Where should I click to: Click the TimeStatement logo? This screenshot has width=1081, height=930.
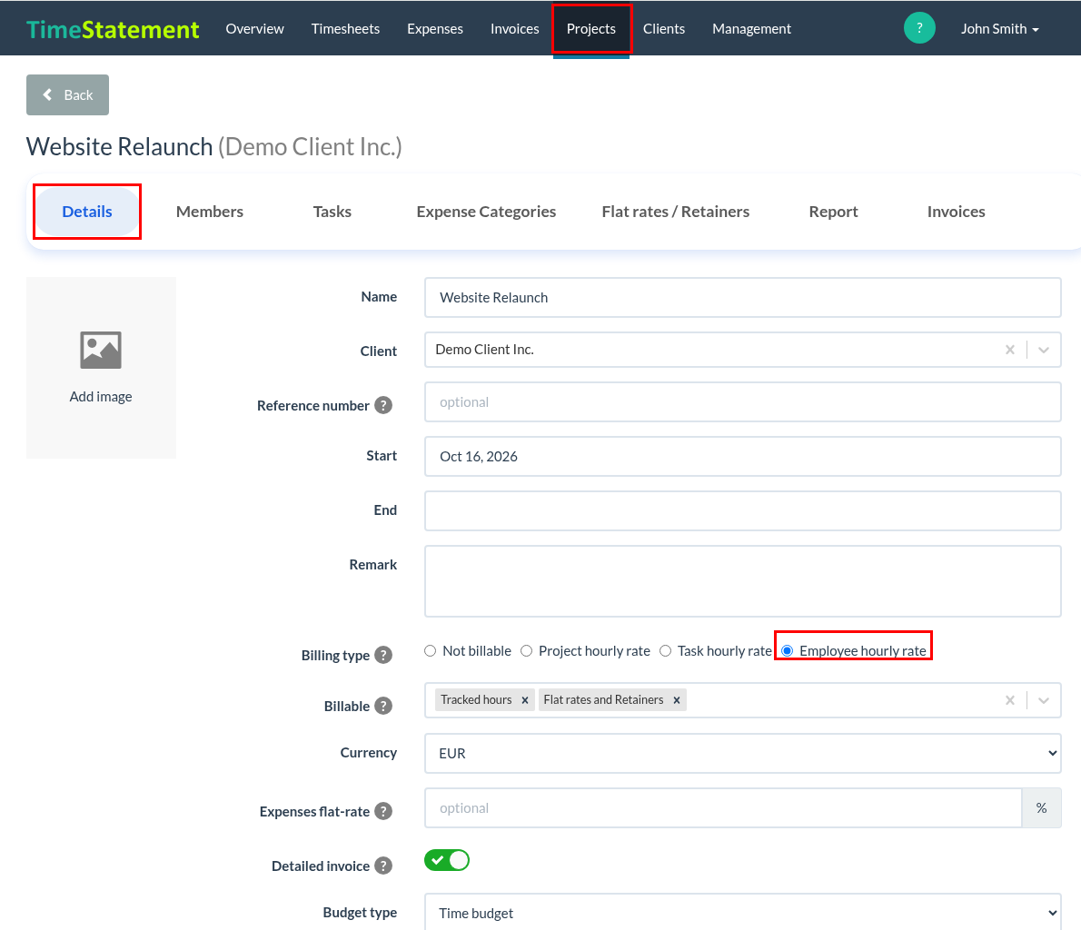(113, 29)
